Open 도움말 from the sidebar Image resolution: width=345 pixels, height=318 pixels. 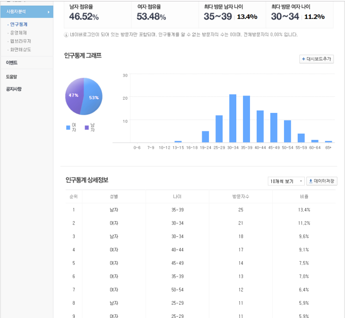point(12,77)
